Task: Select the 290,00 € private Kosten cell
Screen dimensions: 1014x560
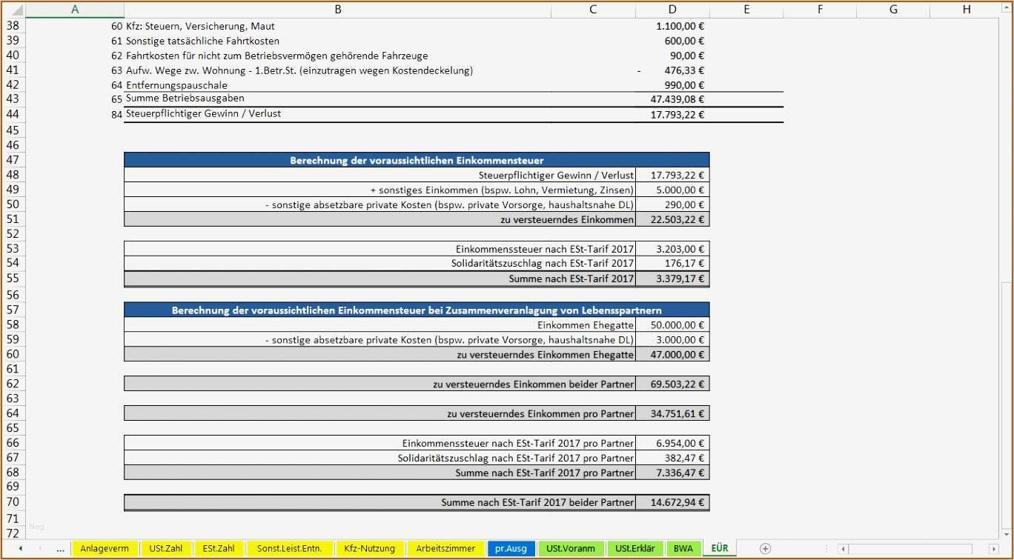Action: 672,204
